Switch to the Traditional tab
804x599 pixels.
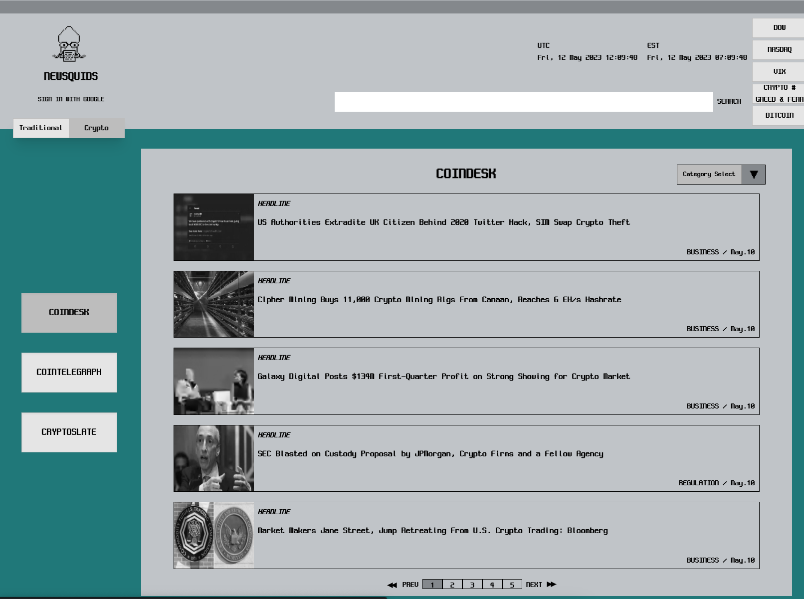[x=41, y=128]
